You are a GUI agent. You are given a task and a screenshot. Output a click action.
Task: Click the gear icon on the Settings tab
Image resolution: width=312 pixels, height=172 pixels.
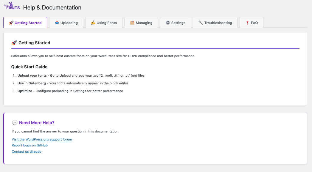(168, 22)
